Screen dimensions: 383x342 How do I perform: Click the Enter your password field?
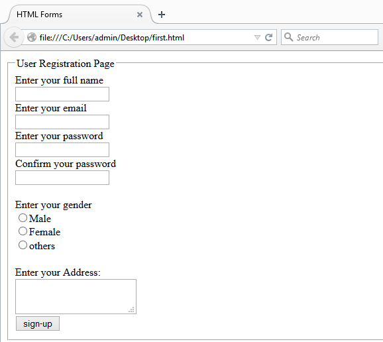point(62,150)
